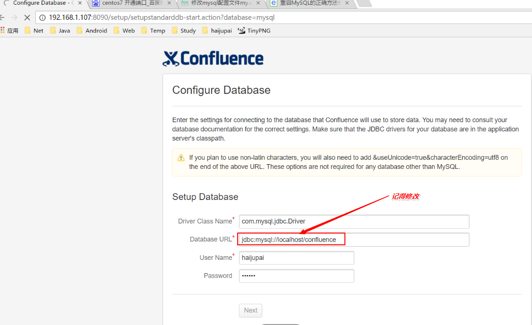This screenshot has width=532, height=325.
Task: Close the centos7 tab
Action: tap(170, 3)
